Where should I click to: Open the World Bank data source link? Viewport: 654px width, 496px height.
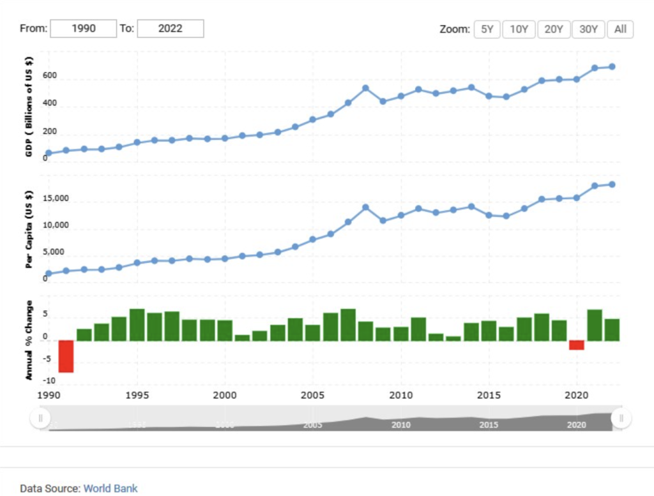click(x=110, y=488)
